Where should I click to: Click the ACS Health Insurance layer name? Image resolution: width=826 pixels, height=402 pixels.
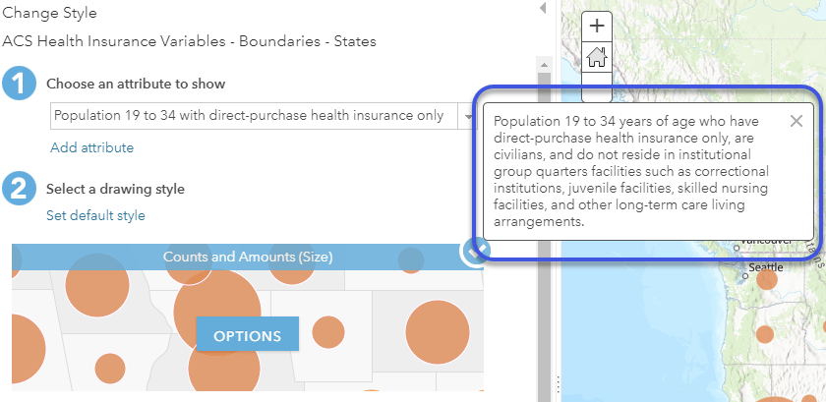[x=189, y=42]
